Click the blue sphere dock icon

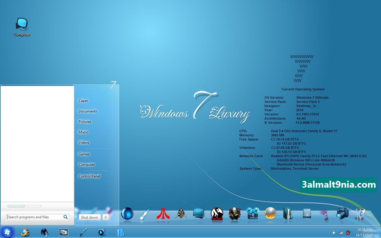point(127,214)
